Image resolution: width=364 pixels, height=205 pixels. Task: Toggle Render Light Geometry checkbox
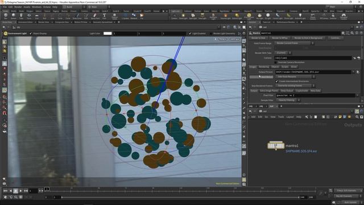point(211,34)
